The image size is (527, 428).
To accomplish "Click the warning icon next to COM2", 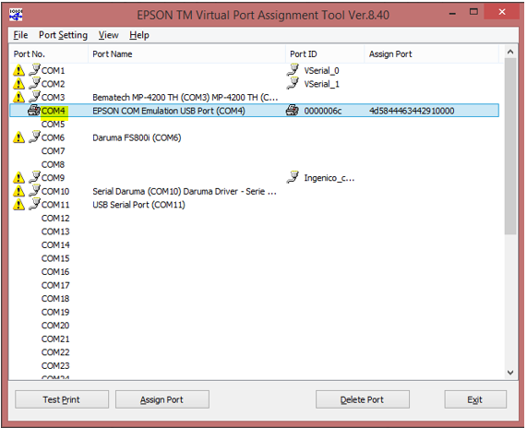I will tap(18, 84).
